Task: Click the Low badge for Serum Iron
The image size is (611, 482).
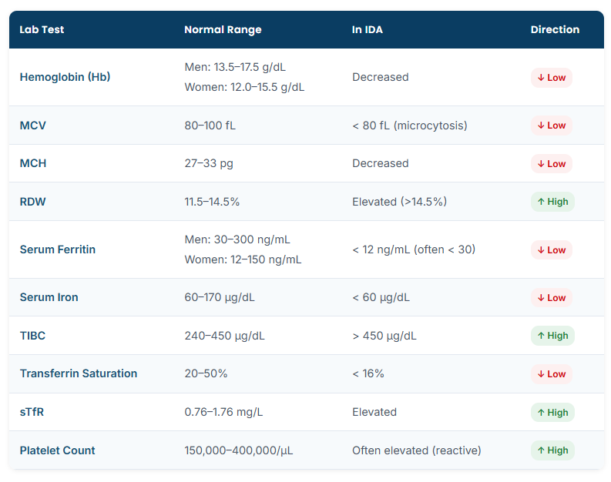Action: click(552, 297)
